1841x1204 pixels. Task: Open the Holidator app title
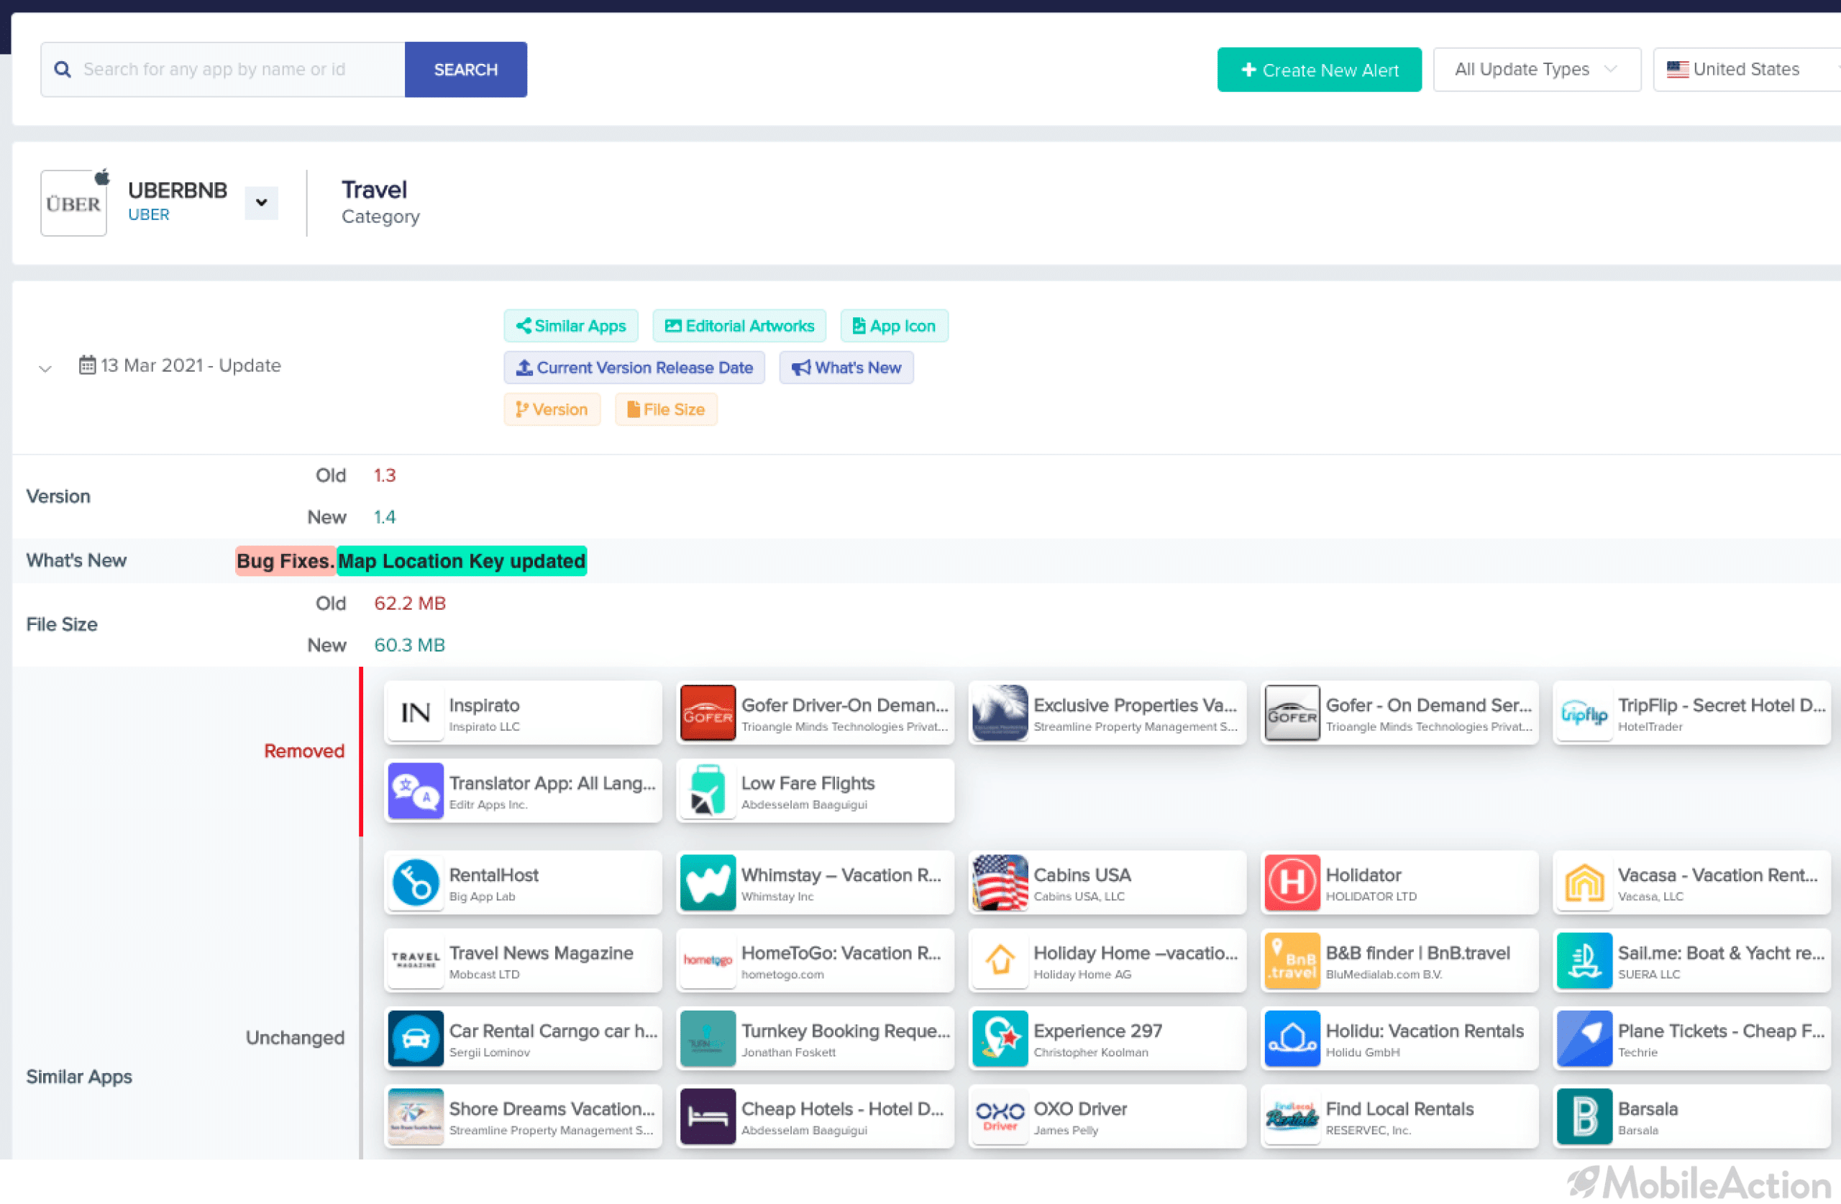point(1363,875)
